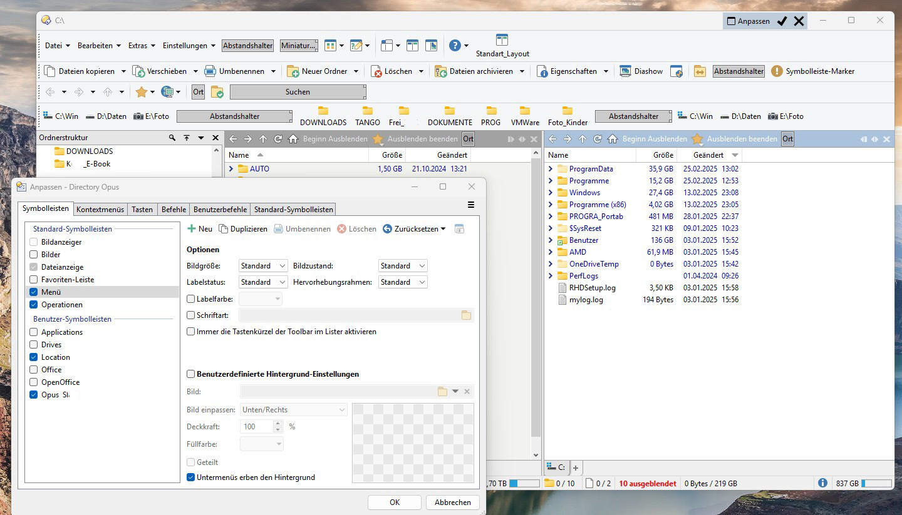
Task: Click the C:\Win drive shortcut on left
Action: [61, 116]
